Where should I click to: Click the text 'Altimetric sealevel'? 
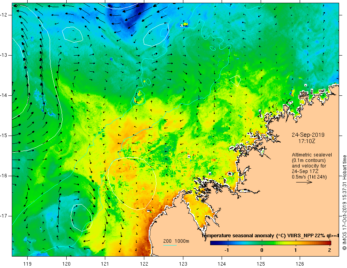(312, 155)
